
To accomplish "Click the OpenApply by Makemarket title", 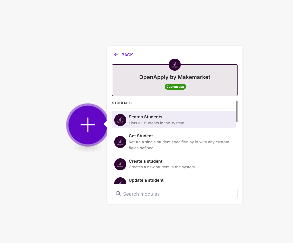I will [x=175, y=77].
